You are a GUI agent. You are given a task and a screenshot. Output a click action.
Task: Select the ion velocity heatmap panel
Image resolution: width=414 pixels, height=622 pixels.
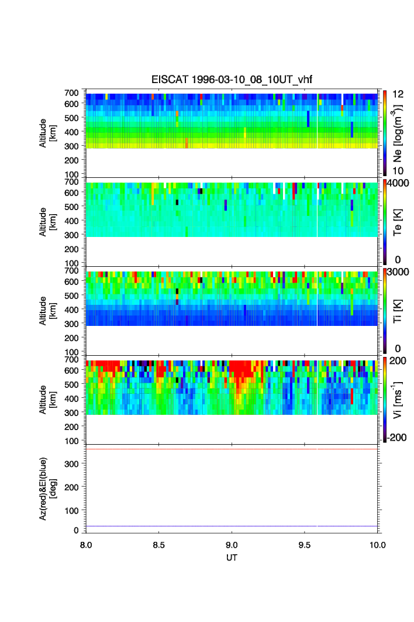(232, 387)
